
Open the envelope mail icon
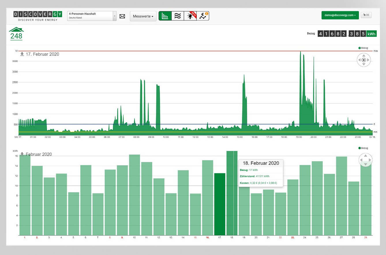(122, 16)
